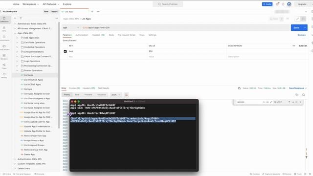The width and height of the screenshot is (313, 176).
Task: Select the Raw response view
Action: click(77, 95)
